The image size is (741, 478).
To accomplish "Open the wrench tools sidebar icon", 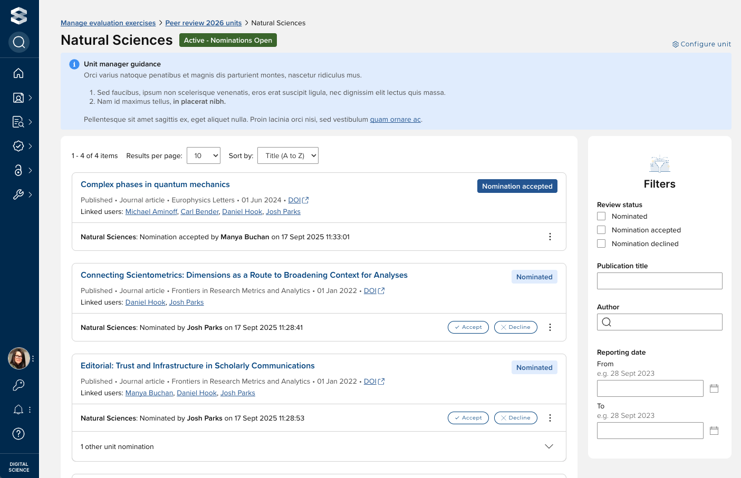I will pyautogui.click(x=18, y=194).
